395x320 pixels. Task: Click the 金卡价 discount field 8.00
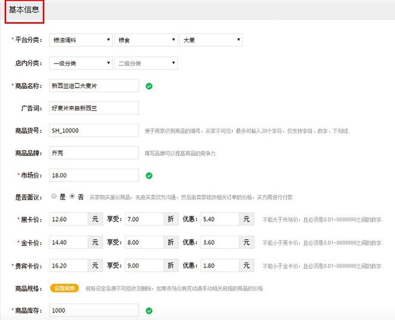144,242
